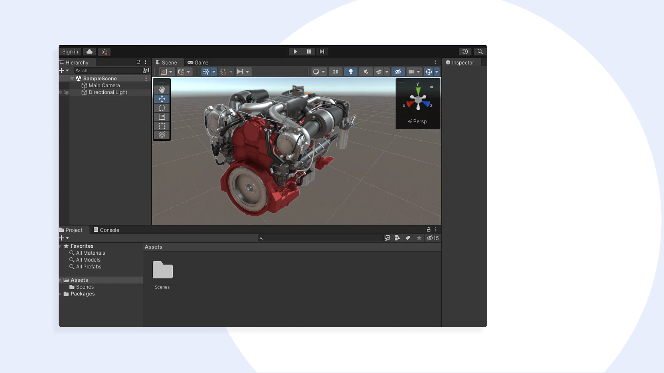Click the scene gizmo red X axis cone

tap(410, 104)
